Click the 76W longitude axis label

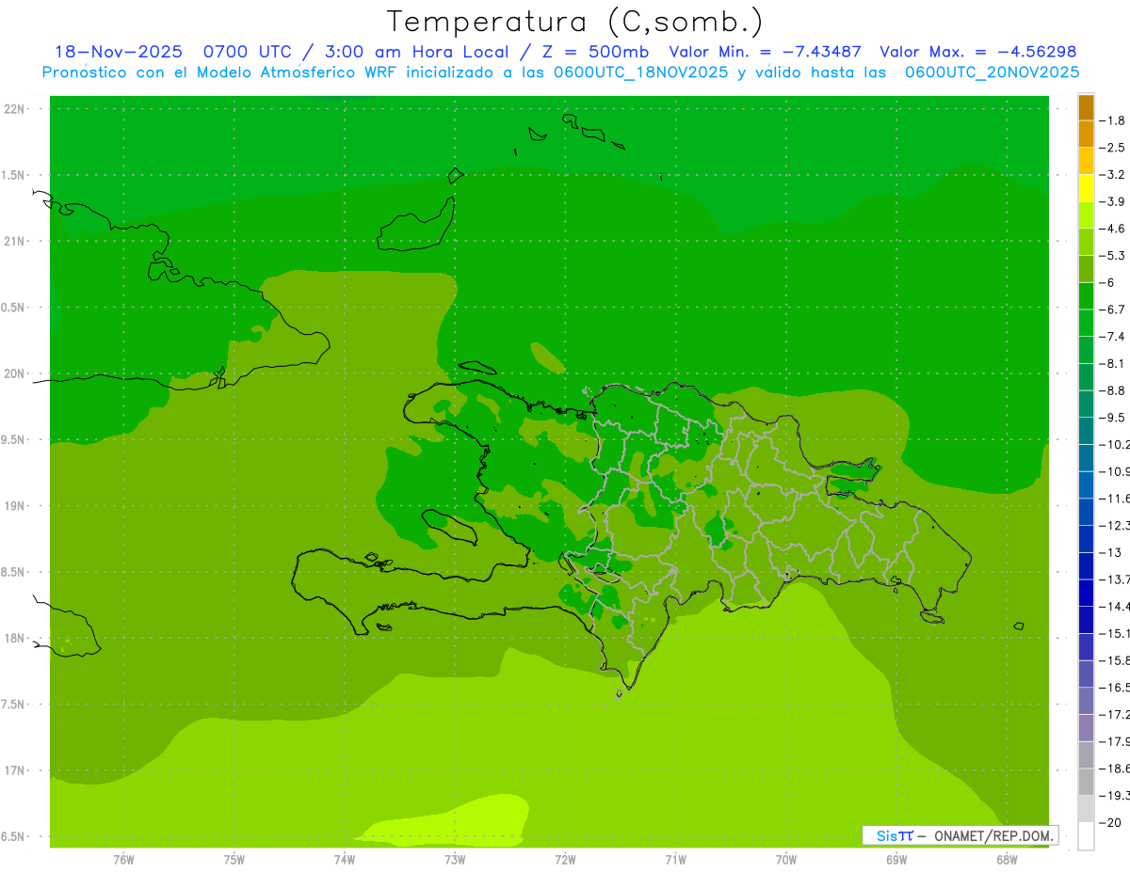(x=123, y=859)
